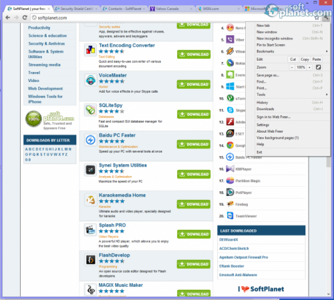Download Baidu PC Faster

[x=194, y=144]
